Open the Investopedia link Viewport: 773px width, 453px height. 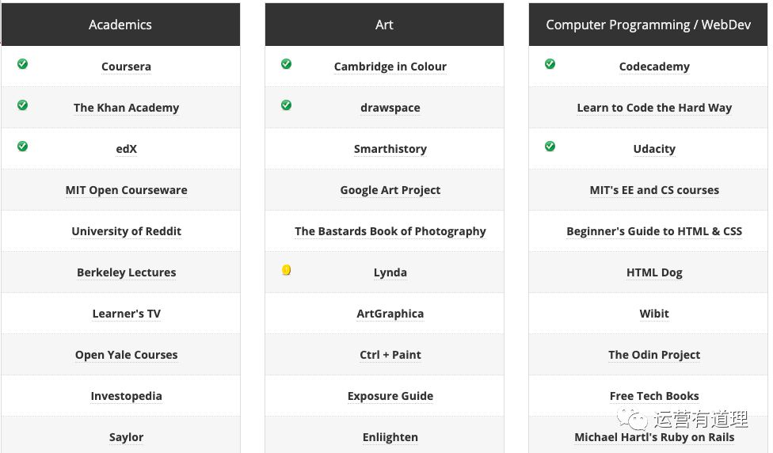[126, 396]
